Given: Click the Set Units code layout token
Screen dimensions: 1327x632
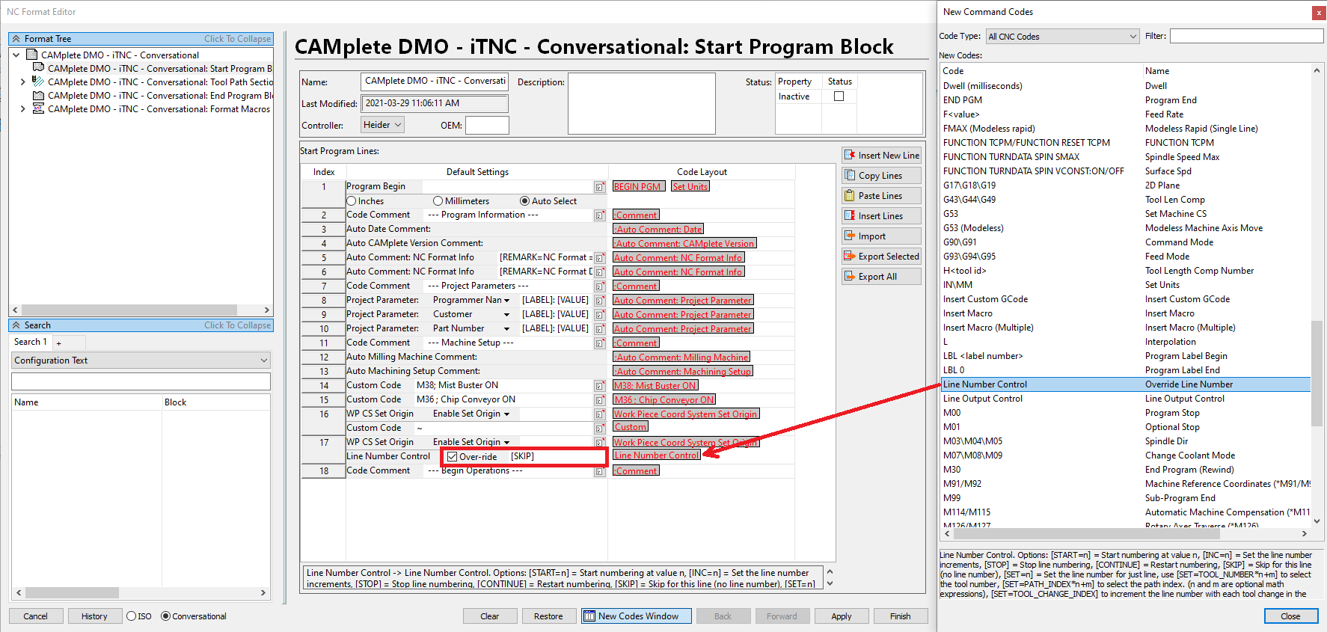Looking at the screenshot, I should pos(690,187).
